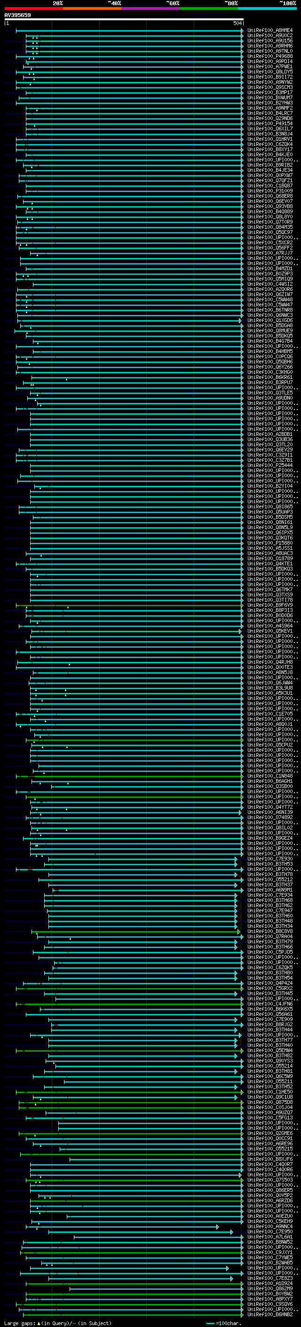Select the label UniRef100_C6ZQK4
This screenshot has height=1327, width=301.
click(x=270, y=144)
